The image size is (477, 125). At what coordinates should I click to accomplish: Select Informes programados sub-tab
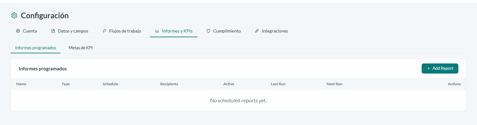point(36,48)
